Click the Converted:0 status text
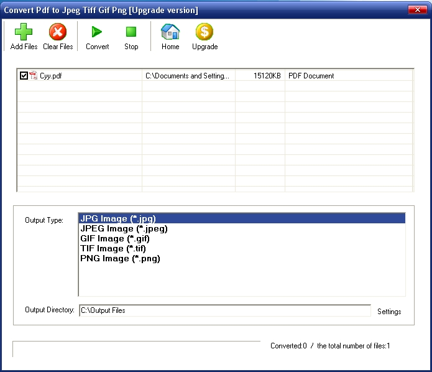The image size is (432, 372). click(288, 346)
